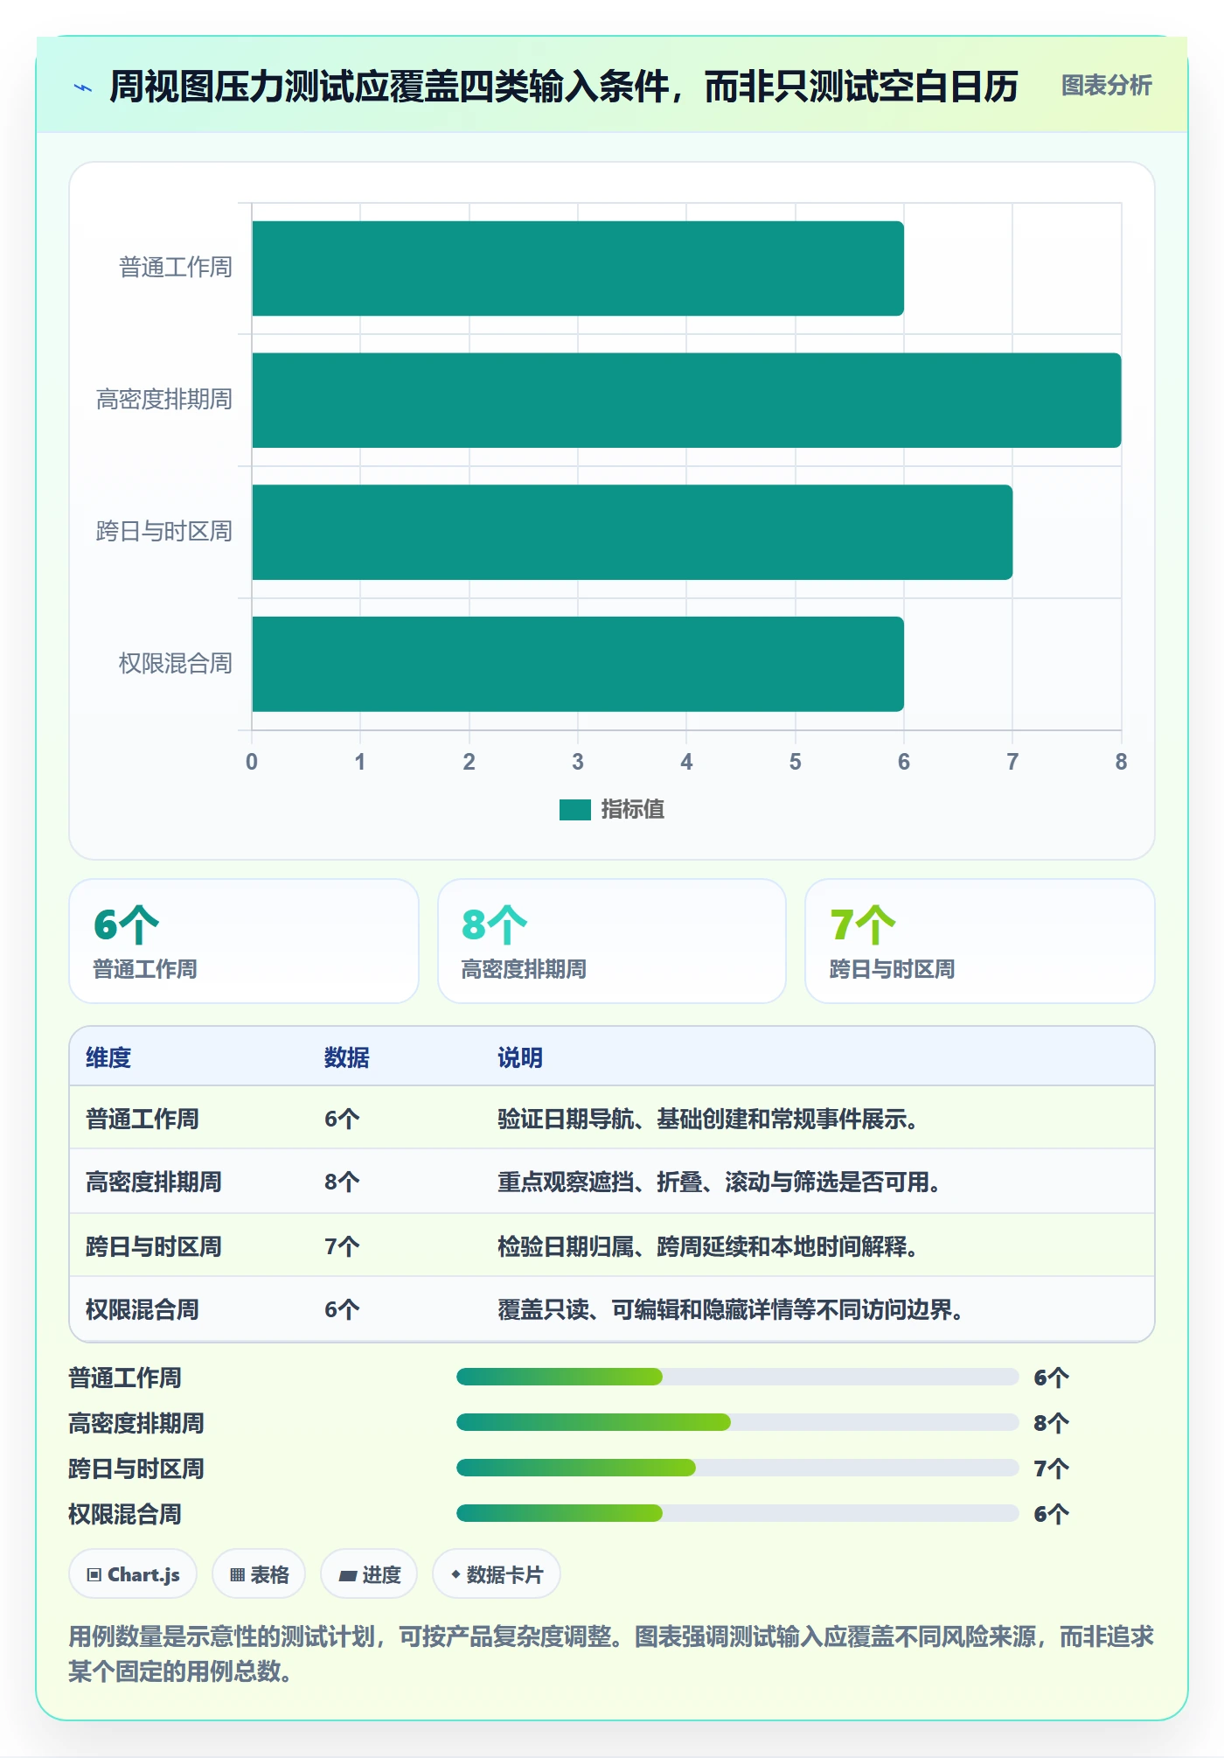Click the 7个 cell in the table
Viewport: 1224px width, 1758px height.
coord(342,1246)
